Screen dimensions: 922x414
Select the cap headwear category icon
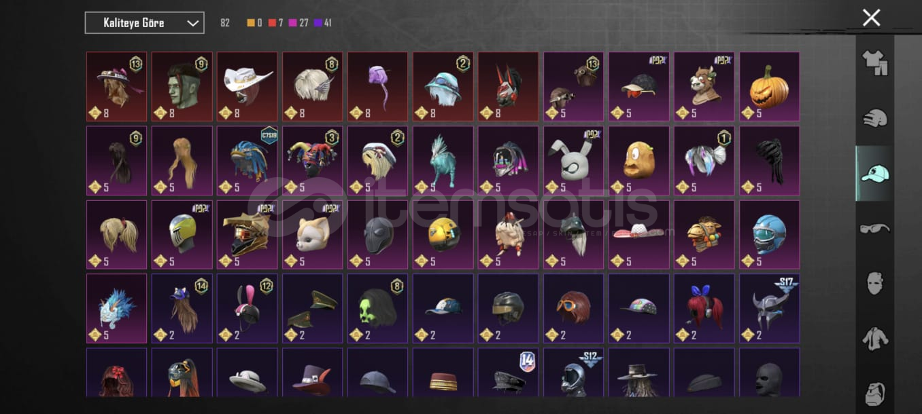[874, 174]
